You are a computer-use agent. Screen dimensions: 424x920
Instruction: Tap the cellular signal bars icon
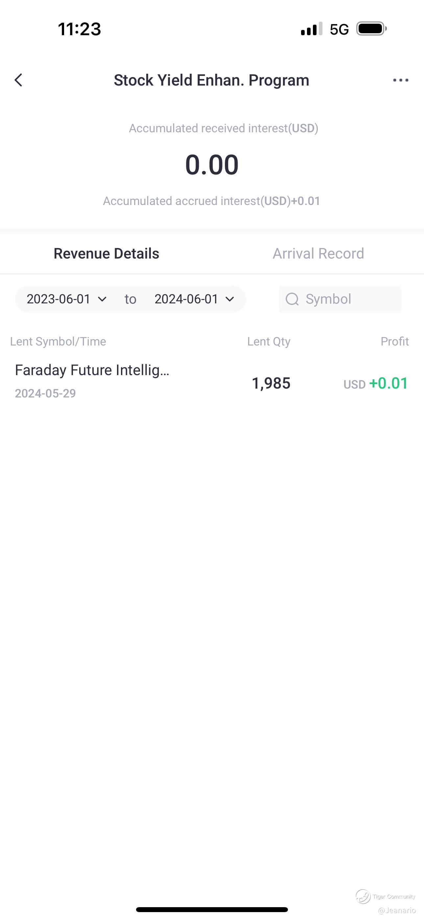311,29
